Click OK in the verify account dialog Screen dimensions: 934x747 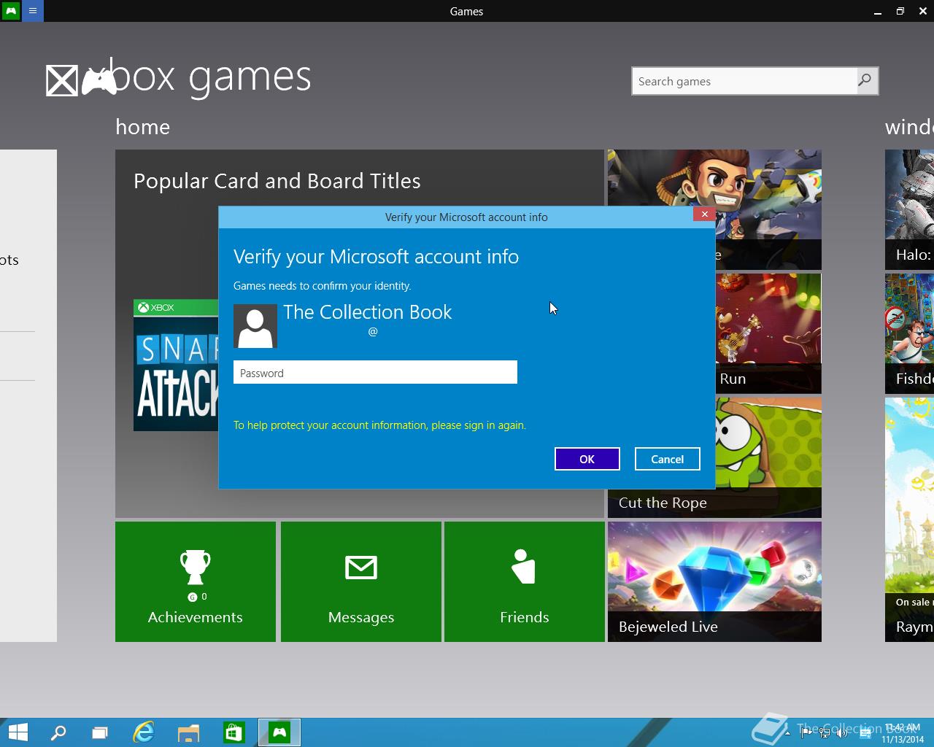pos(587,459)
